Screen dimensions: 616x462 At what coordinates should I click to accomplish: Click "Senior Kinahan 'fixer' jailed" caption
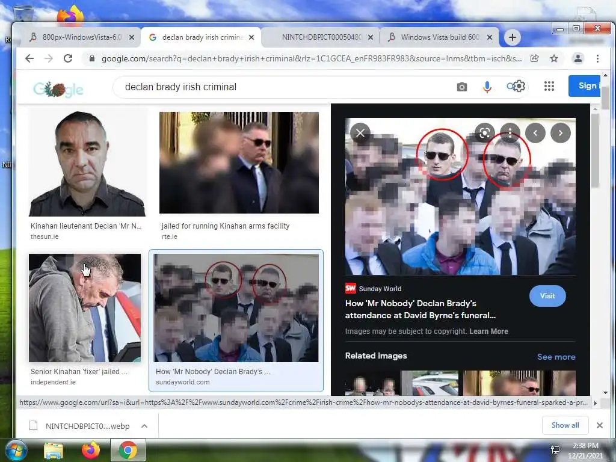[x=79, y=371]
